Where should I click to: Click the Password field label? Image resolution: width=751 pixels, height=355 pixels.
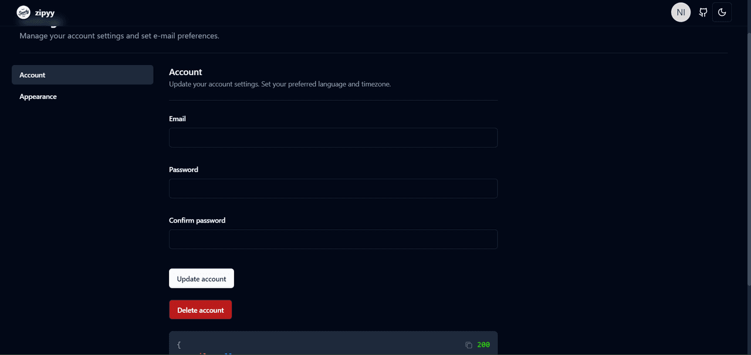click(184, 170)
